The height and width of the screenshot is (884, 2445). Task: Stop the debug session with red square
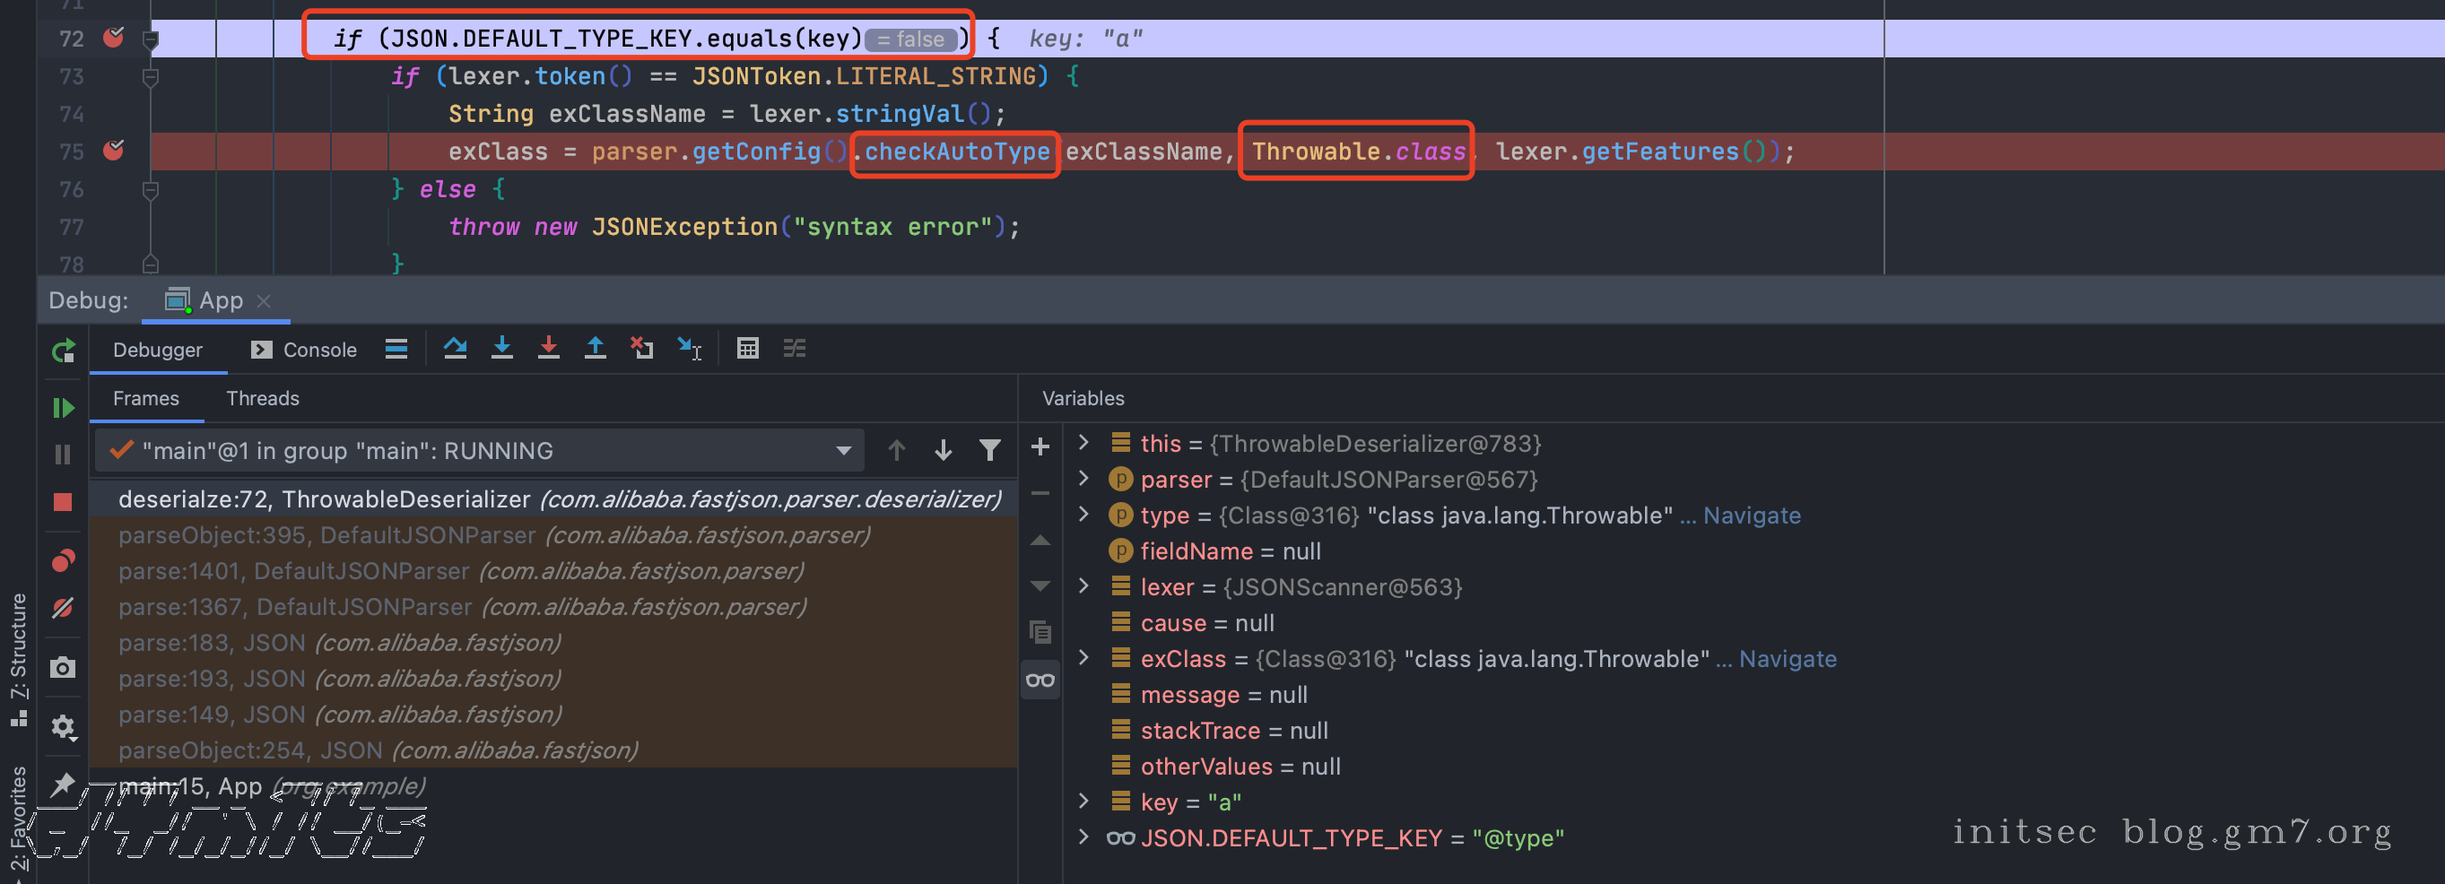(63, 502)
